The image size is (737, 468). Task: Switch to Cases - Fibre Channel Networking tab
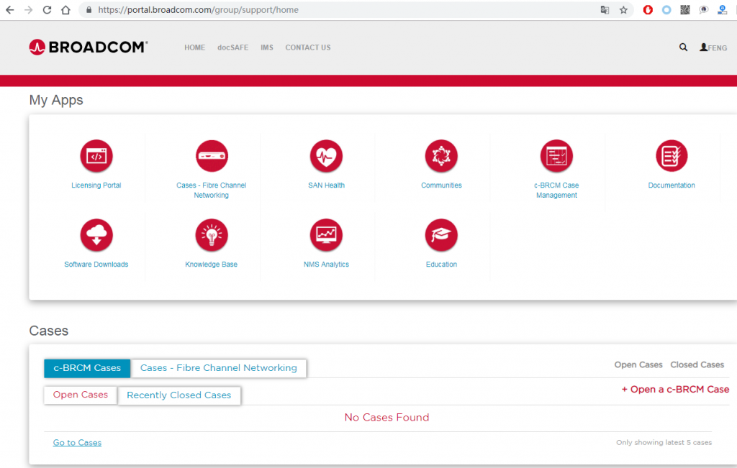[219, 368]
